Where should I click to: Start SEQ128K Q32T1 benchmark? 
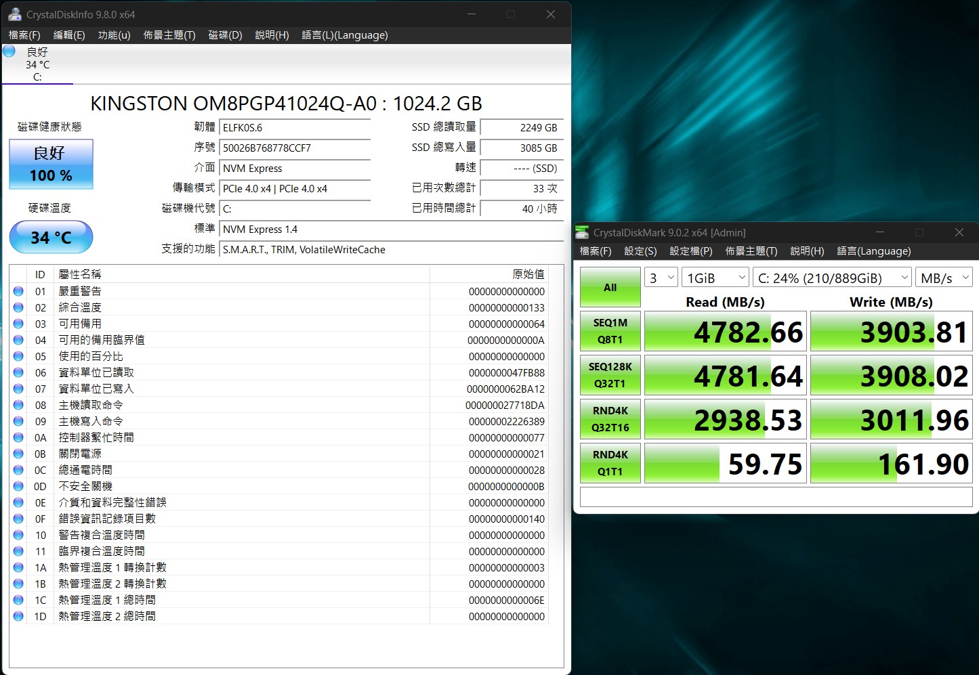point(610,375)
